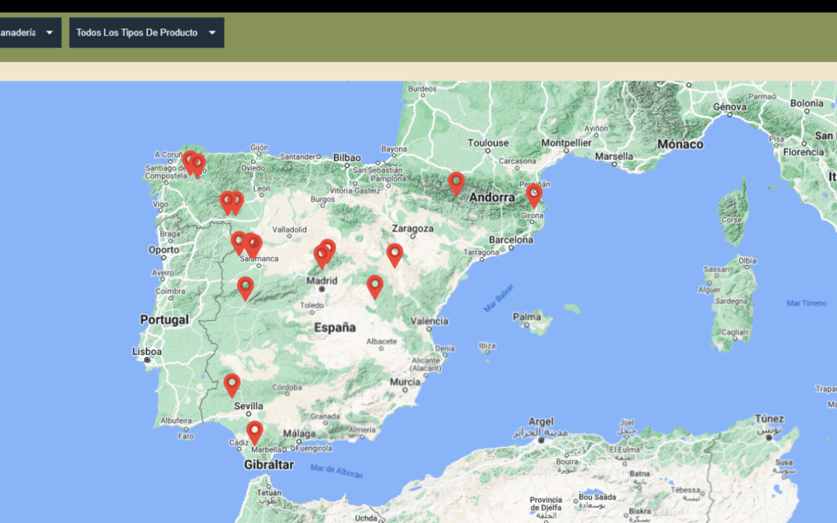837x523 pixels.
Task: Click the Lisboa label on map
Action: click(x=146, y=352)
